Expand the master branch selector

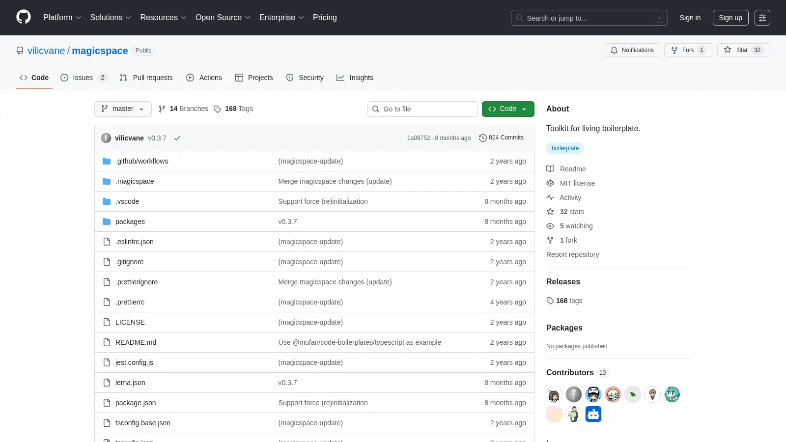(123, 109)
